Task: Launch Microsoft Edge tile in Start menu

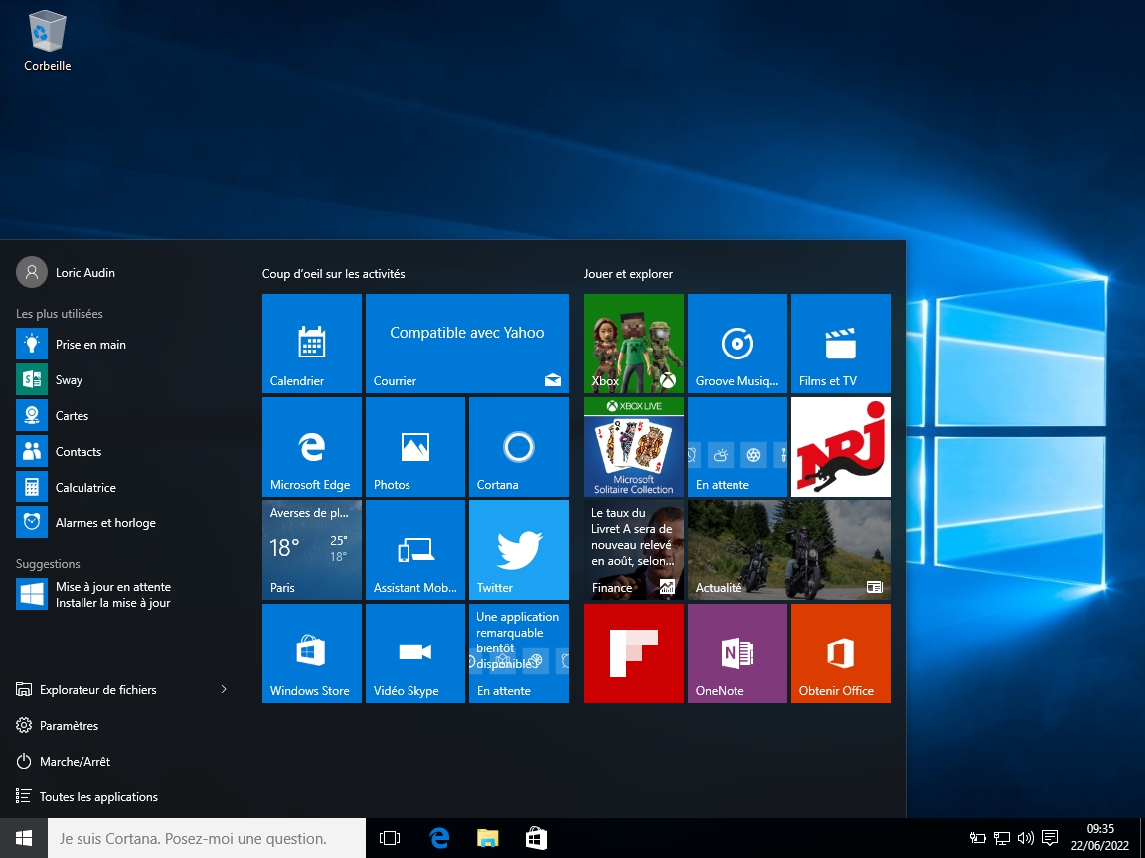Action: pos(312,447)
